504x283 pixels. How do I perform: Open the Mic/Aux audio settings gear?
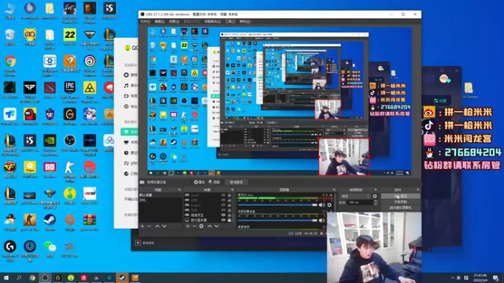329,205
